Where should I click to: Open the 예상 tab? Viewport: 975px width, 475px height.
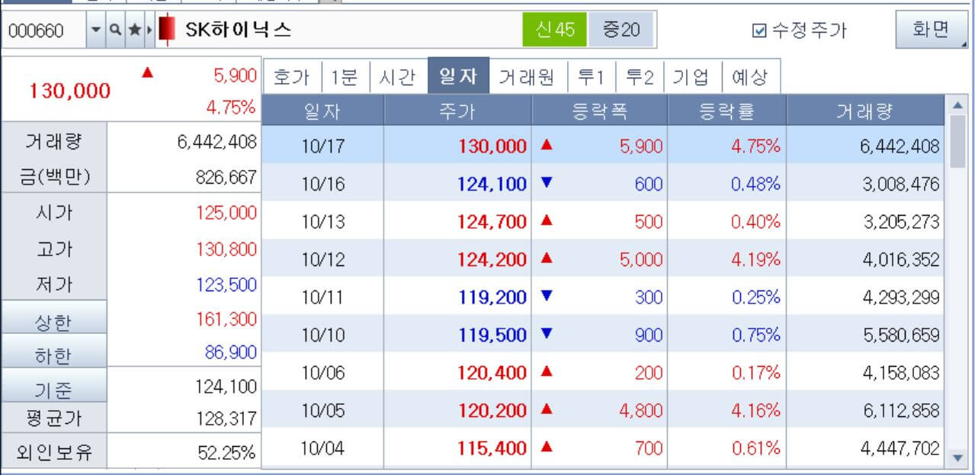click(x=750, y=77)
